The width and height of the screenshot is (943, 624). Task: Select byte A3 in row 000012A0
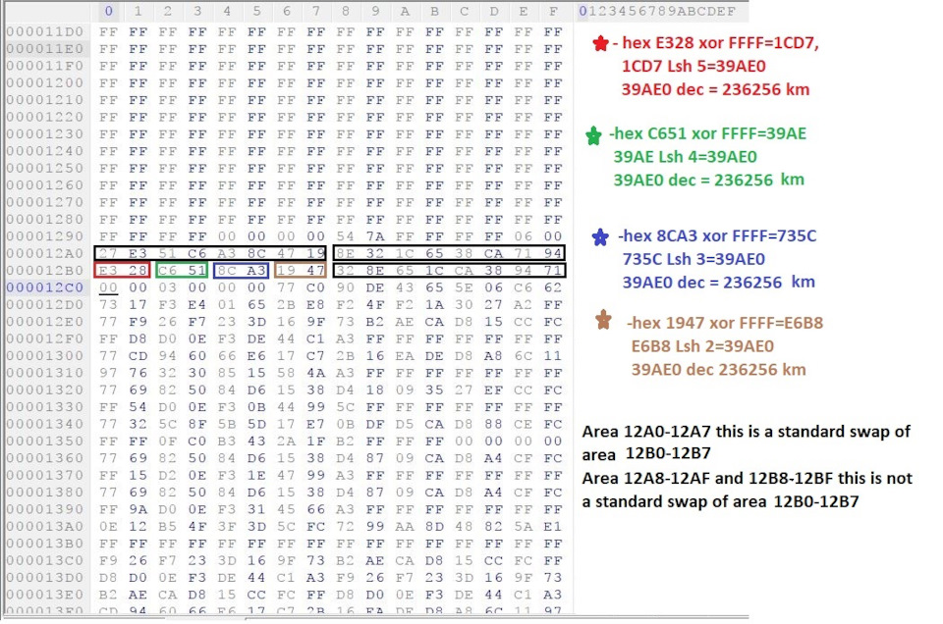227,253
